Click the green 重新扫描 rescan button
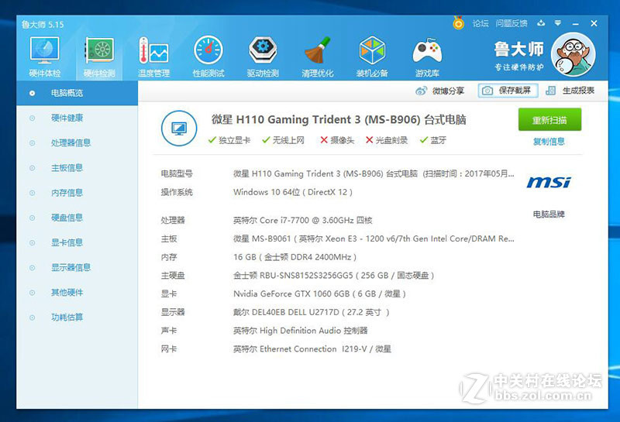 click(x=549, y=120)
